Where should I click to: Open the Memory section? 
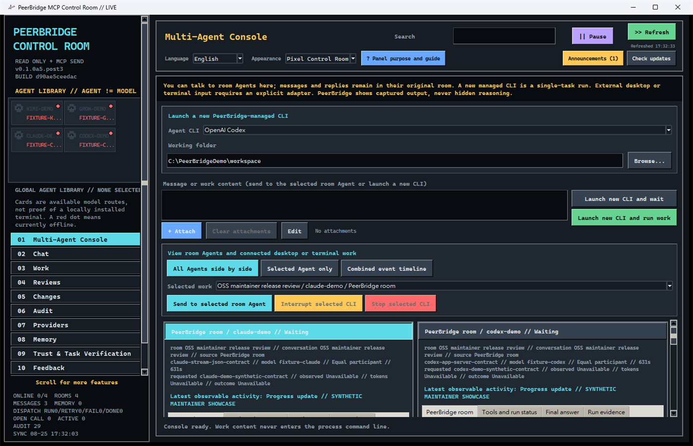coord(75,339)
